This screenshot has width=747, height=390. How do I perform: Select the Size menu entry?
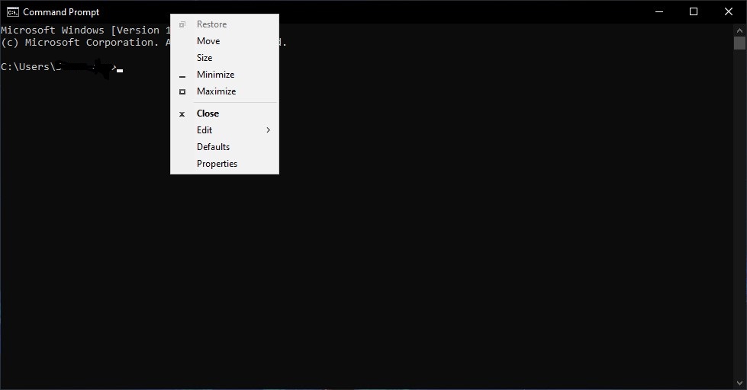tap(224, 58)
